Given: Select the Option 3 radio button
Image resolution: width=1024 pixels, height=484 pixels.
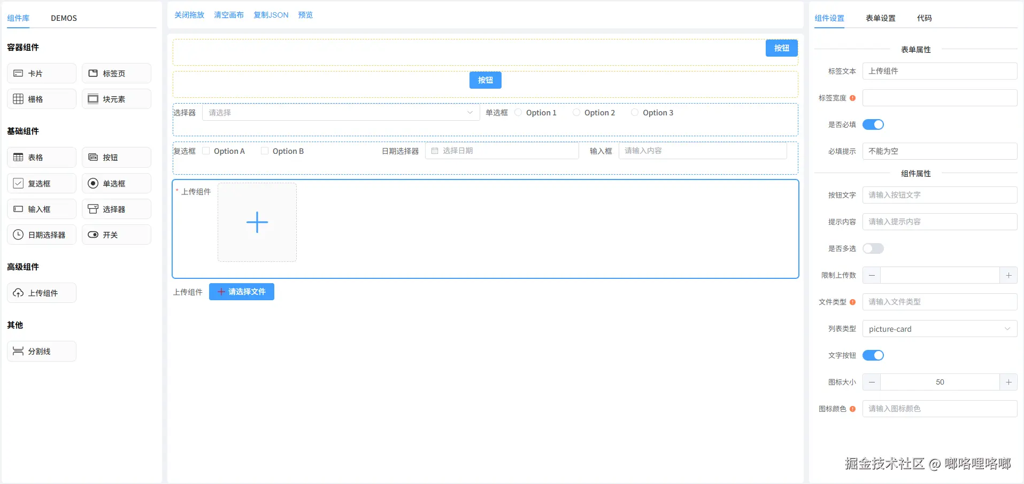Looking at the screenshot, I should click(x=635, y=112).
